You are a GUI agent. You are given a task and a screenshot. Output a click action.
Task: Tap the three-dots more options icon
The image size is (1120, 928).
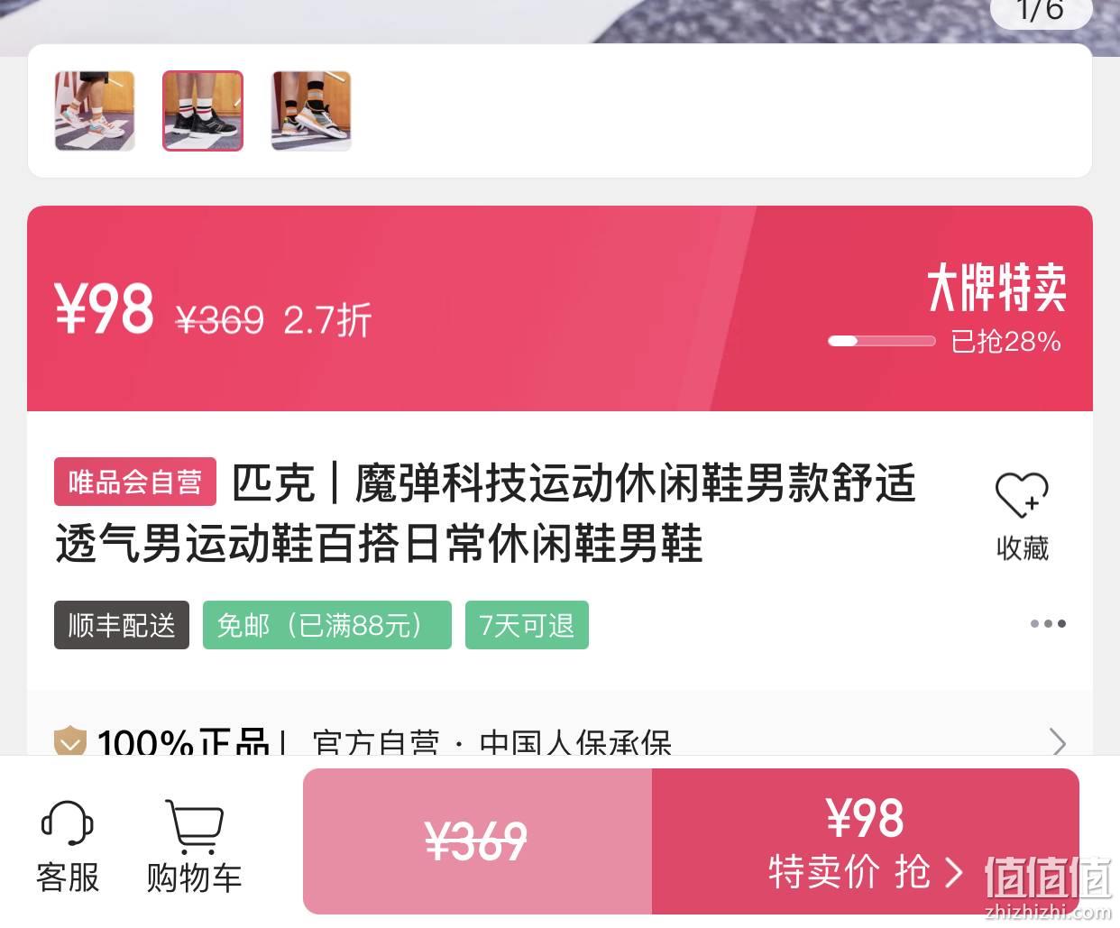pos(1048,623)
